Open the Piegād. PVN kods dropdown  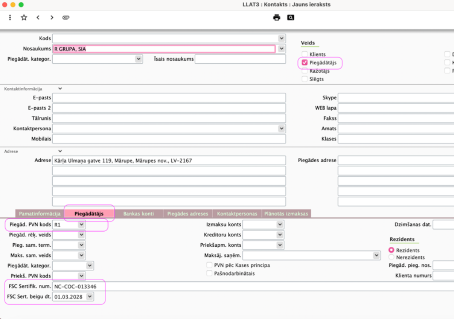pyautogui.click(x=81, y=225)
